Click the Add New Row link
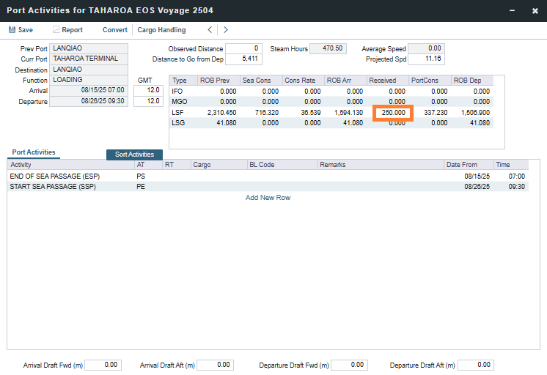This screenshot has height=375, width=547. point(268,198)
